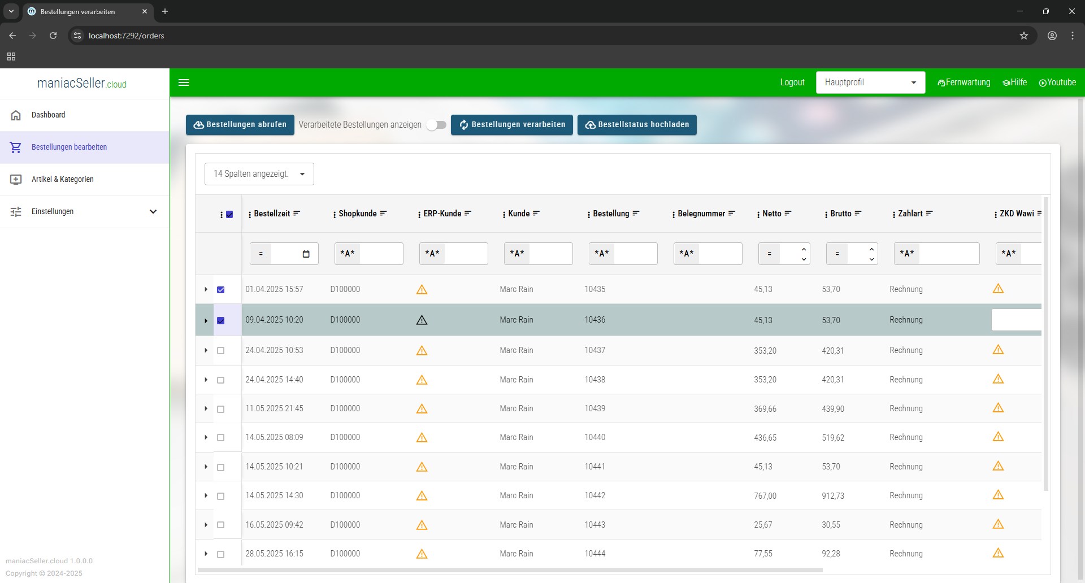Viewport: 1085px width, 583px height.
Task: Open the Netto column options menu dots
Action: tap(758, 214)
